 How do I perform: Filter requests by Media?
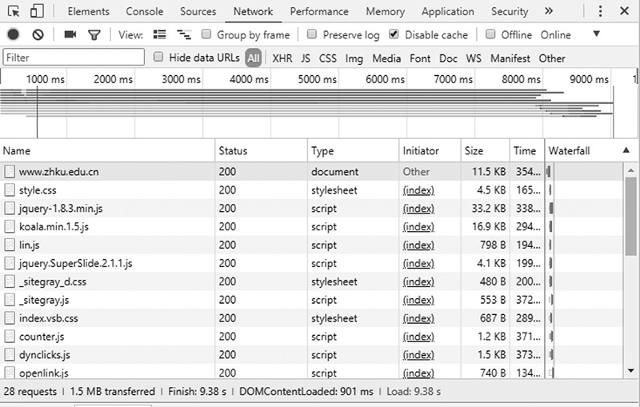click(386, 58)
